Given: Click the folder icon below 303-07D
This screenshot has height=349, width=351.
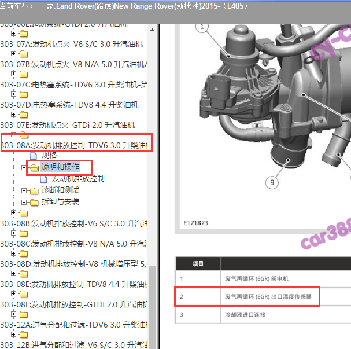Looking at the screenshot, I should click(24, 115).
